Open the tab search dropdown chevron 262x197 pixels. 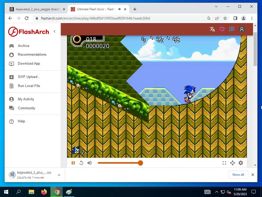(x=216, y=6)
